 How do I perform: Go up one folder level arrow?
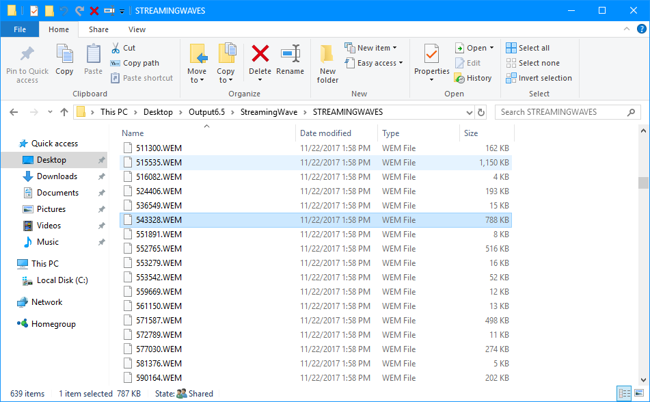click(64, 112)
